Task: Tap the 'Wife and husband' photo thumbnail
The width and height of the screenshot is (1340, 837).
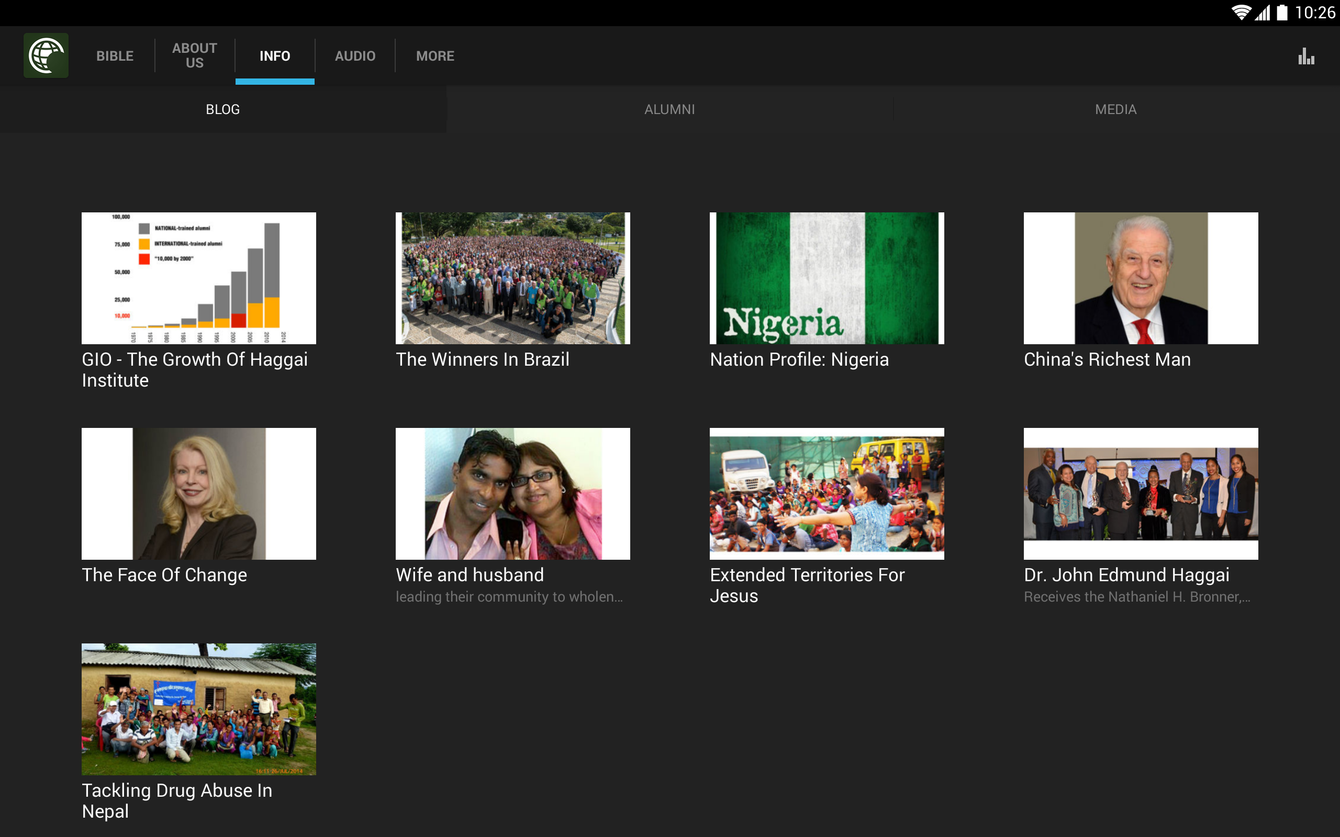Action: coord(512,493)
